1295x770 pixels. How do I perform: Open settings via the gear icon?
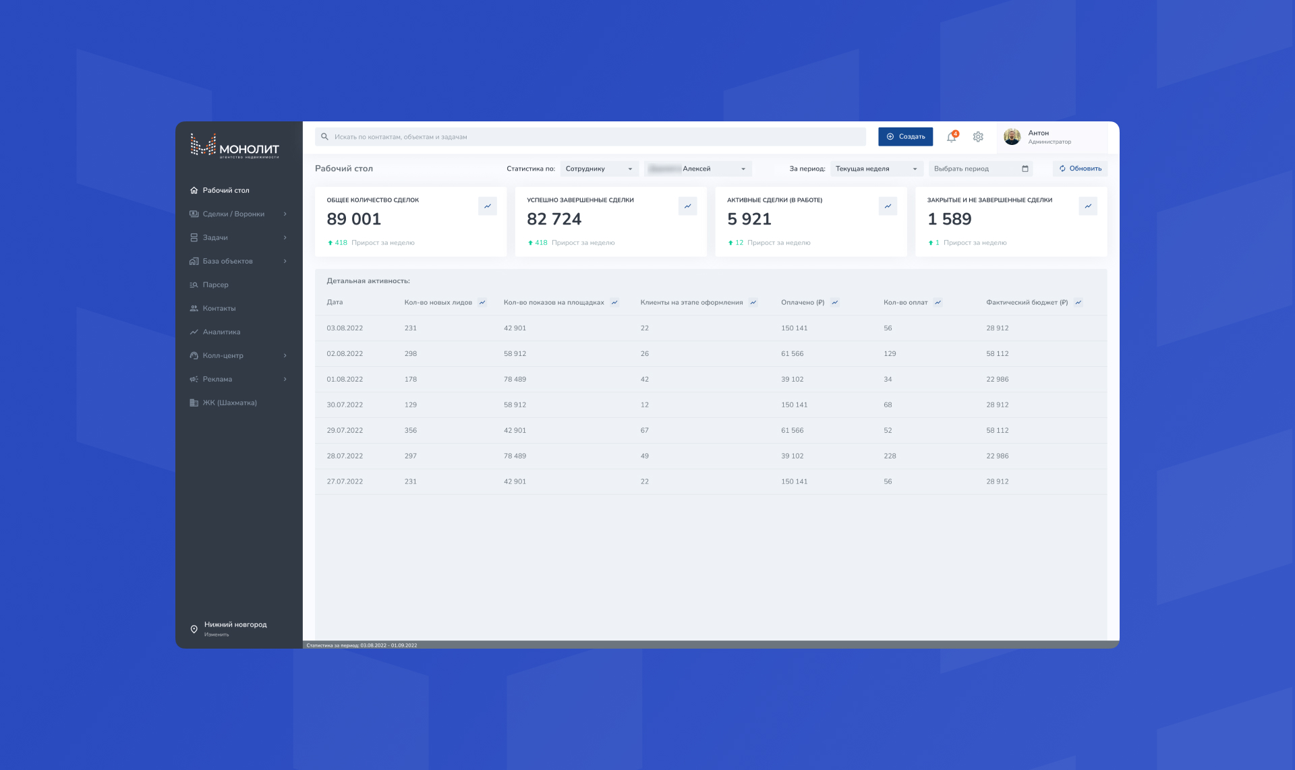(978, 137)
